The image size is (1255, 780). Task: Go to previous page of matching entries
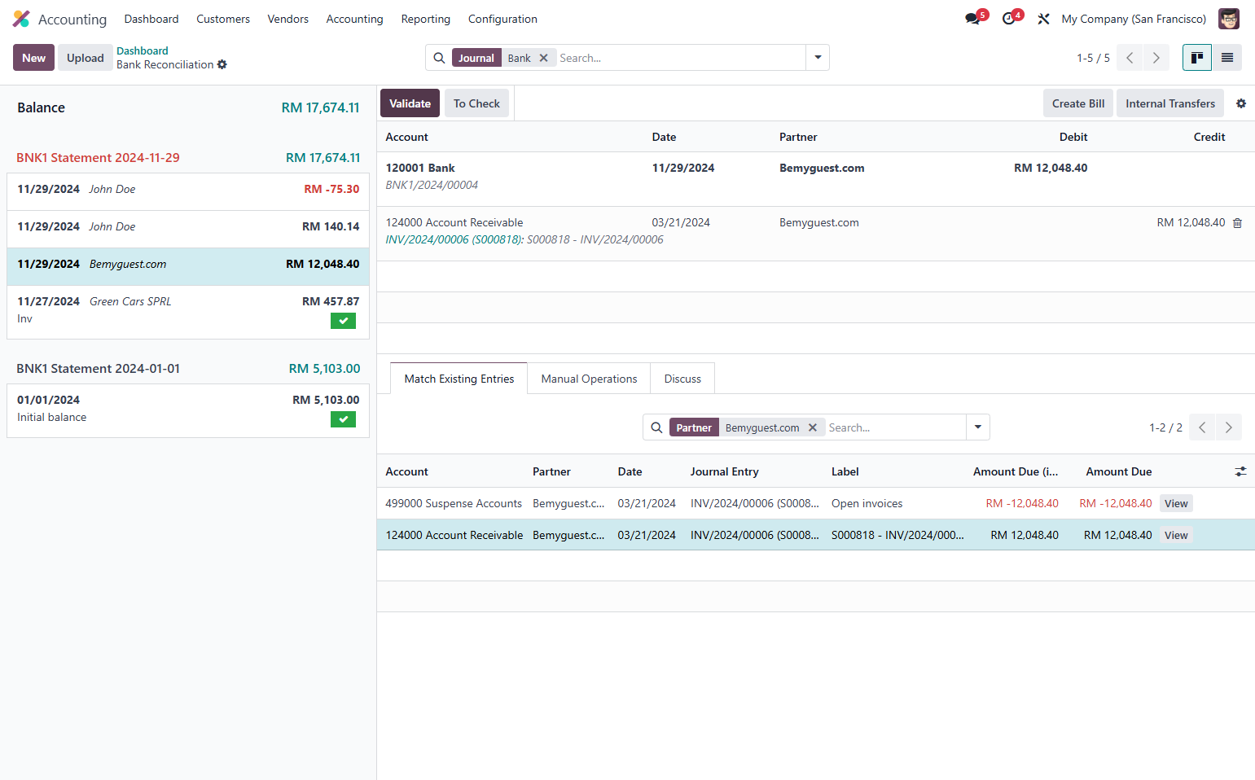pyautogui.click(x=1202, y=427)
